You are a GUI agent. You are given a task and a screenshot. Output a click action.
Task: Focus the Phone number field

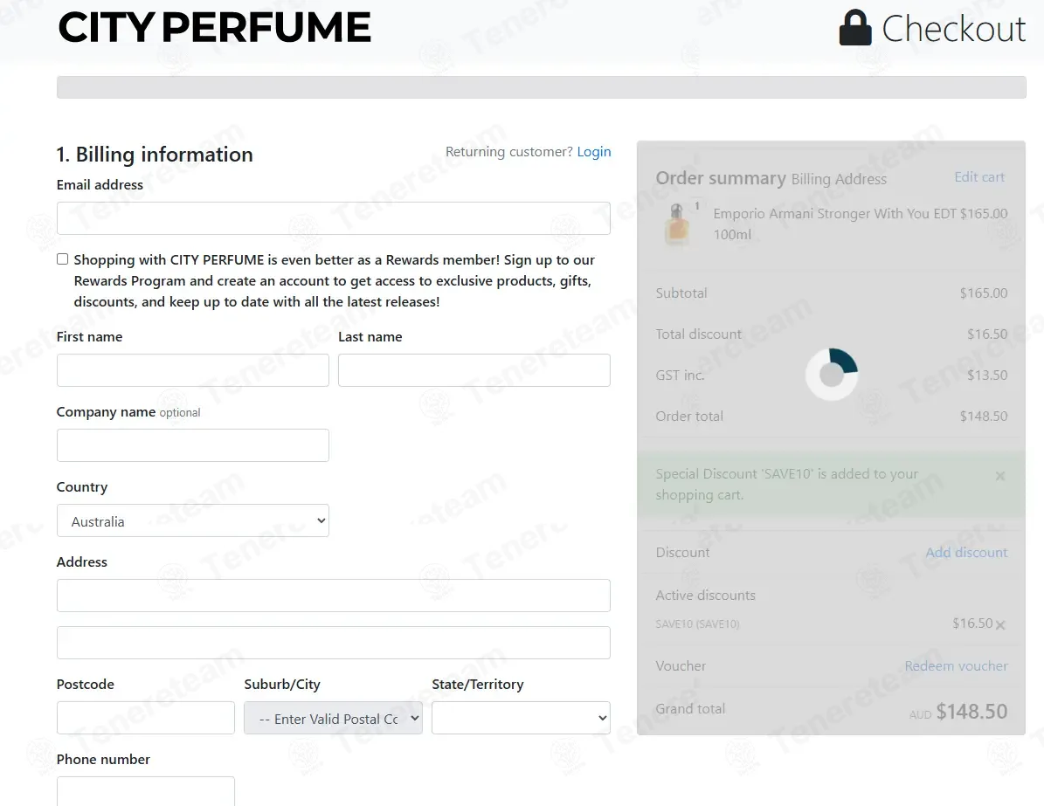(146, 791)
